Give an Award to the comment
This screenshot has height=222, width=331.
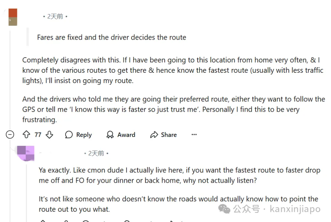121,134
